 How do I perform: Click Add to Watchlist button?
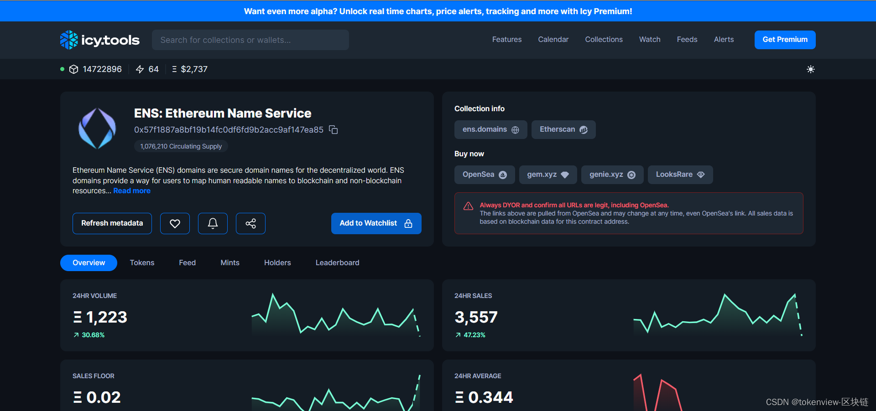tap(376, 223)
